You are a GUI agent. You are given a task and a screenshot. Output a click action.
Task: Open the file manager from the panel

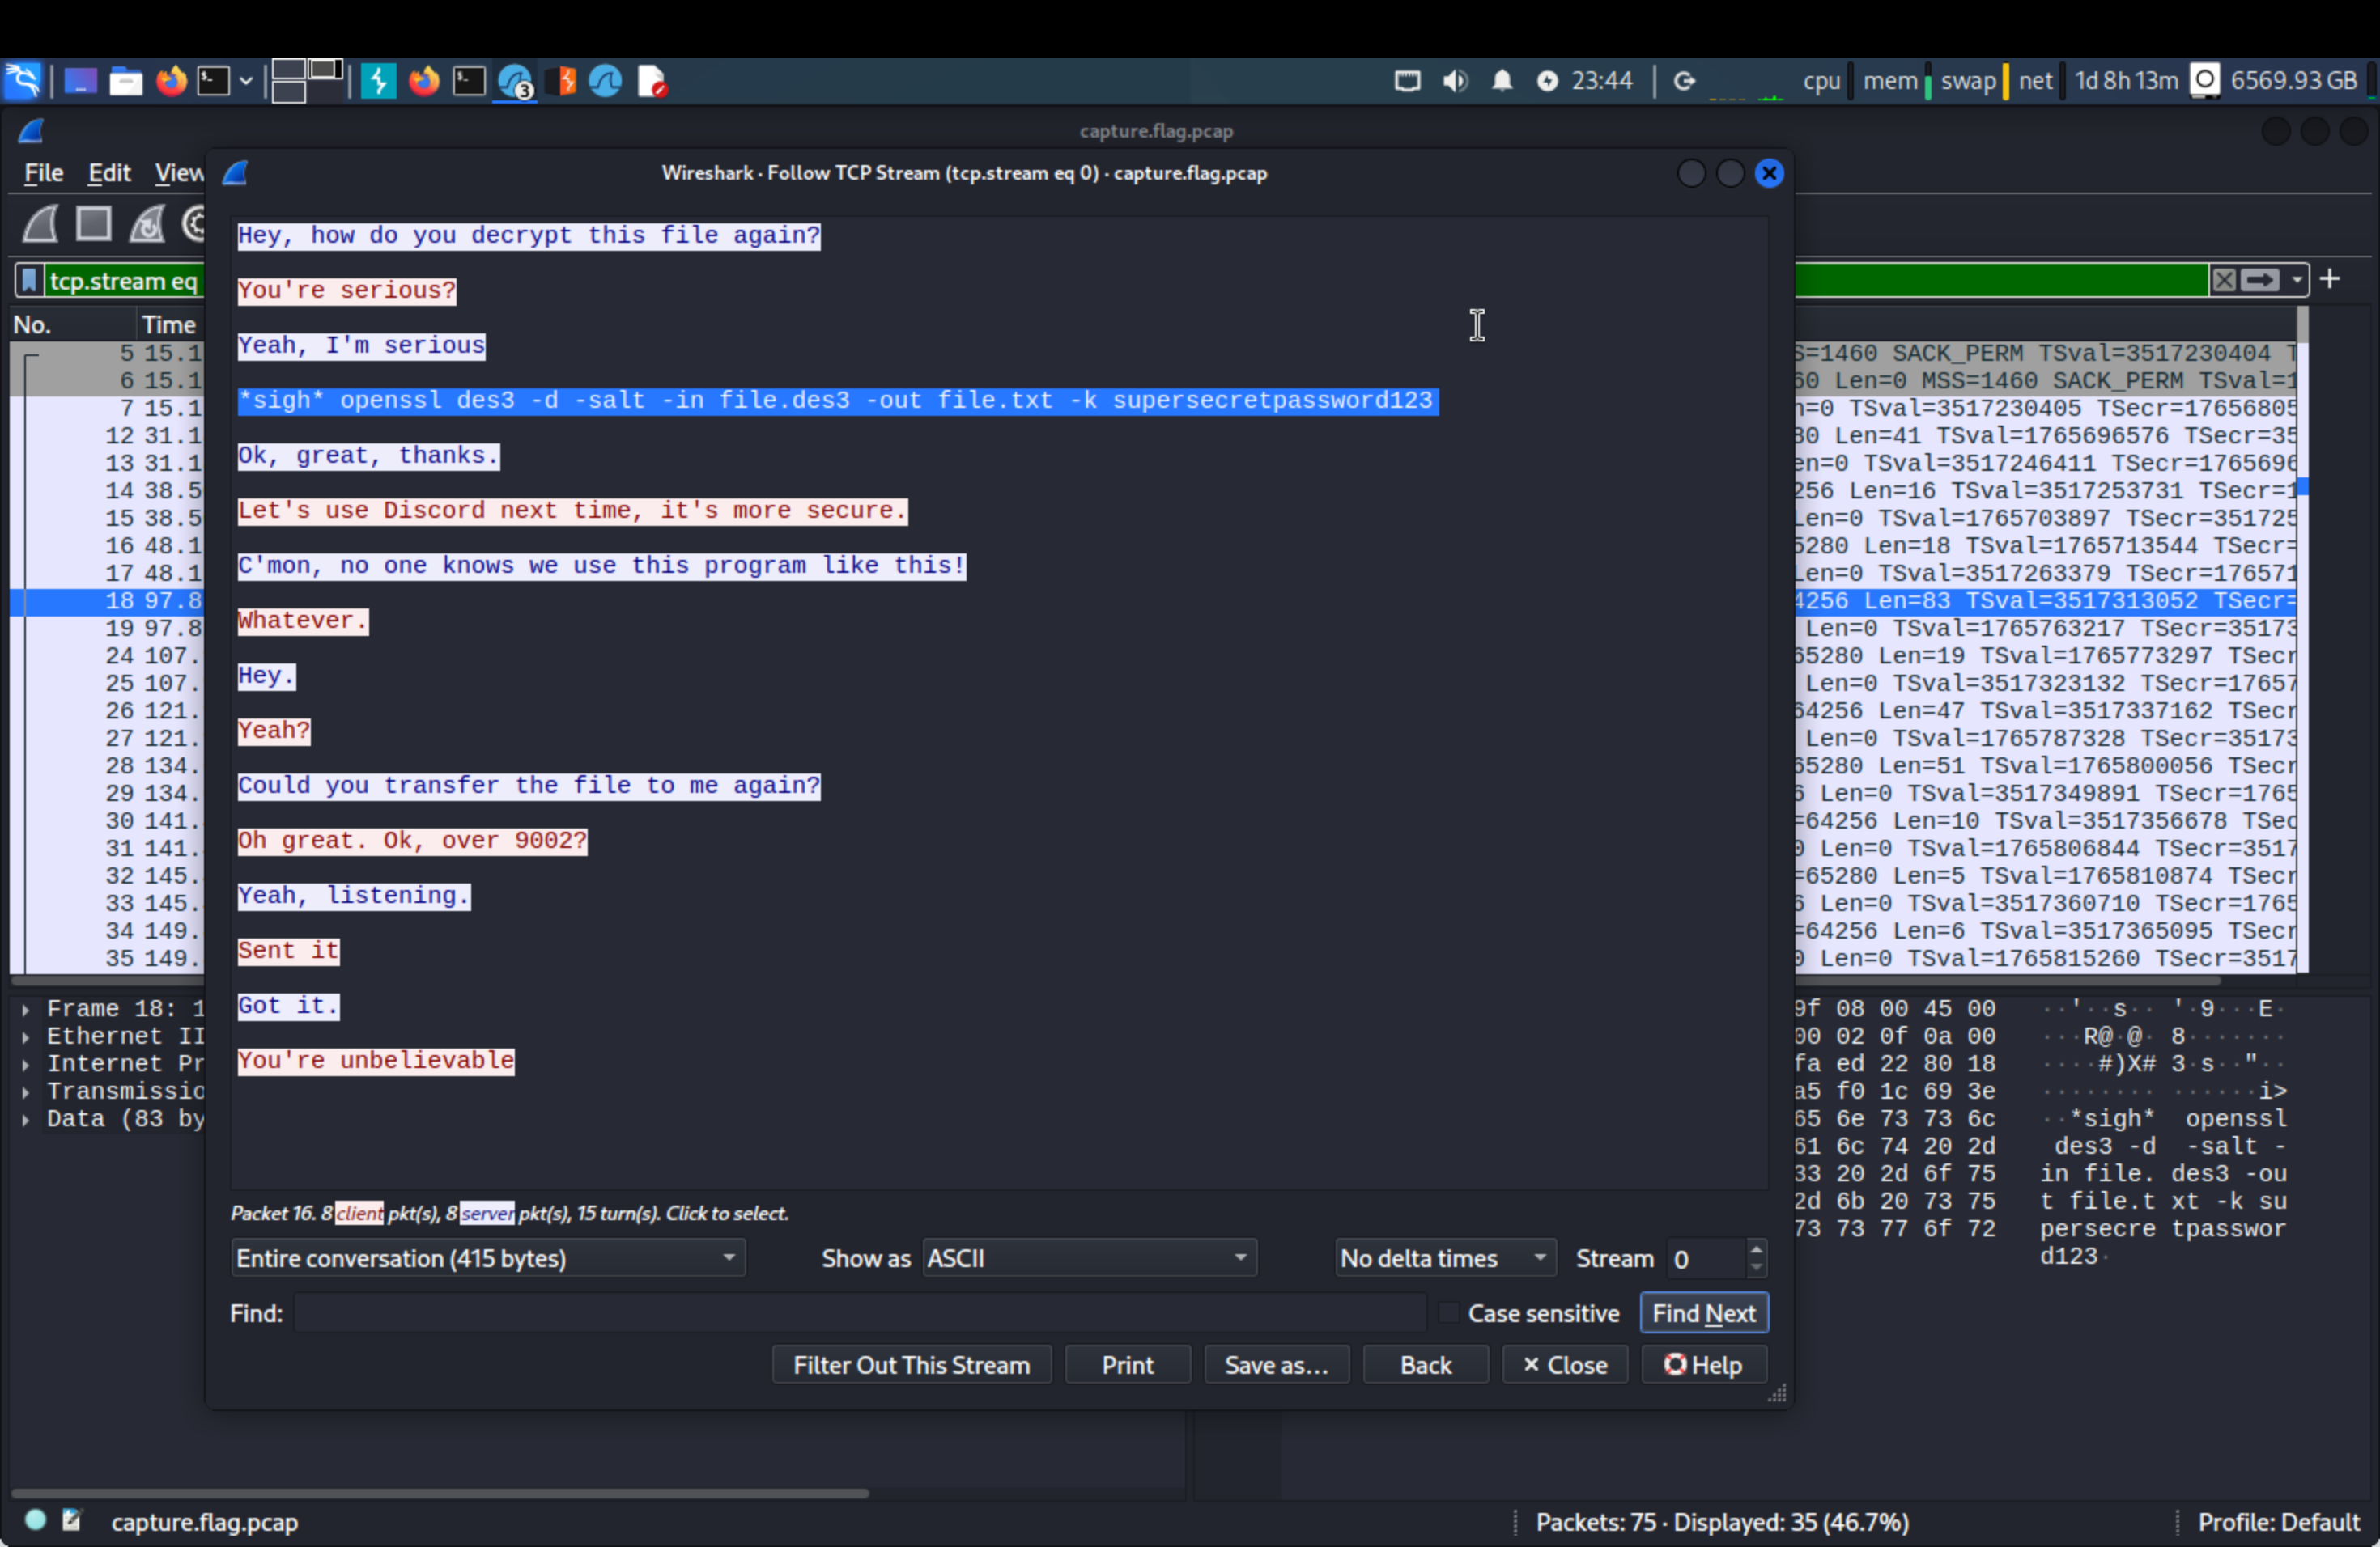pos(125,81)
